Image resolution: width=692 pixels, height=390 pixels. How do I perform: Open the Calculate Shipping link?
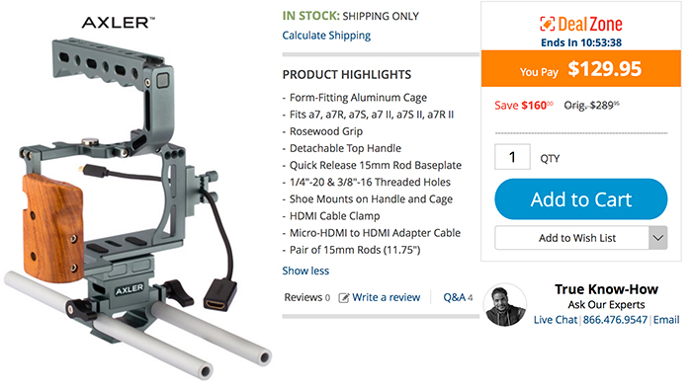pyautogui.click(x=326, y=36)
